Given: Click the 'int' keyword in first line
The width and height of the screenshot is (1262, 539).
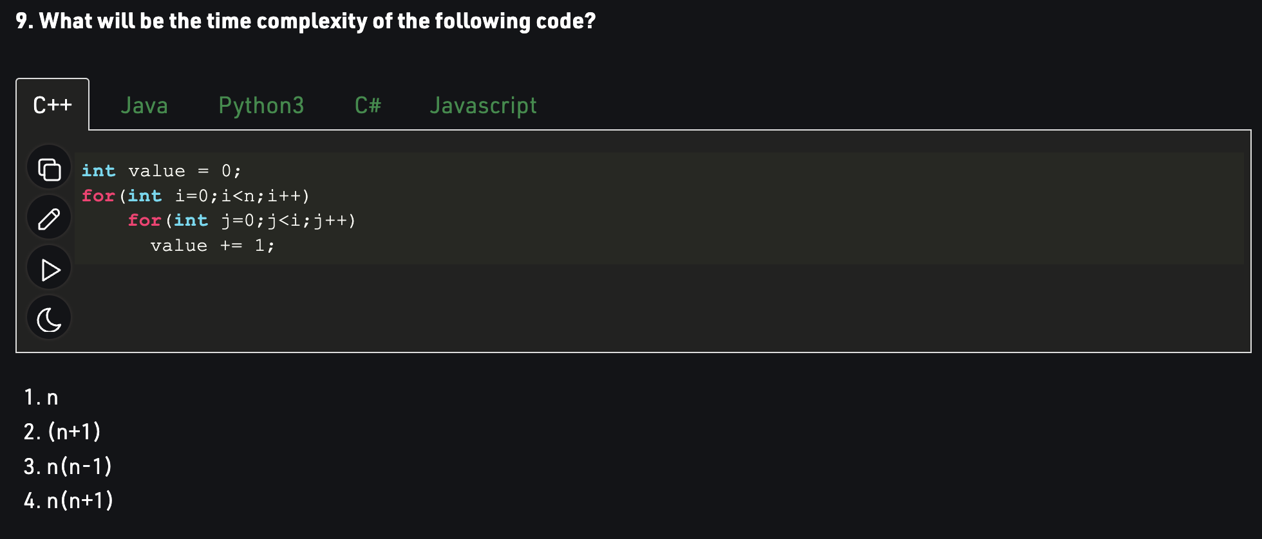Looking at the screenshot, I should coord(99,171).
